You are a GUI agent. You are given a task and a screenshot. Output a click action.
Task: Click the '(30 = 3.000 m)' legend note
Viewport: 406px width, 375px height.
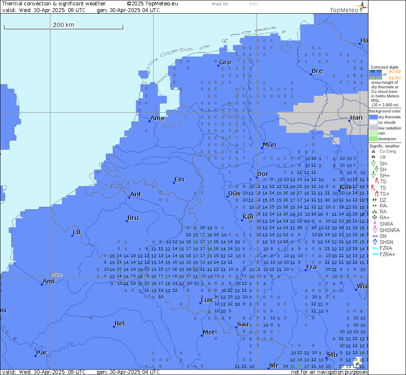coord(385,105)
